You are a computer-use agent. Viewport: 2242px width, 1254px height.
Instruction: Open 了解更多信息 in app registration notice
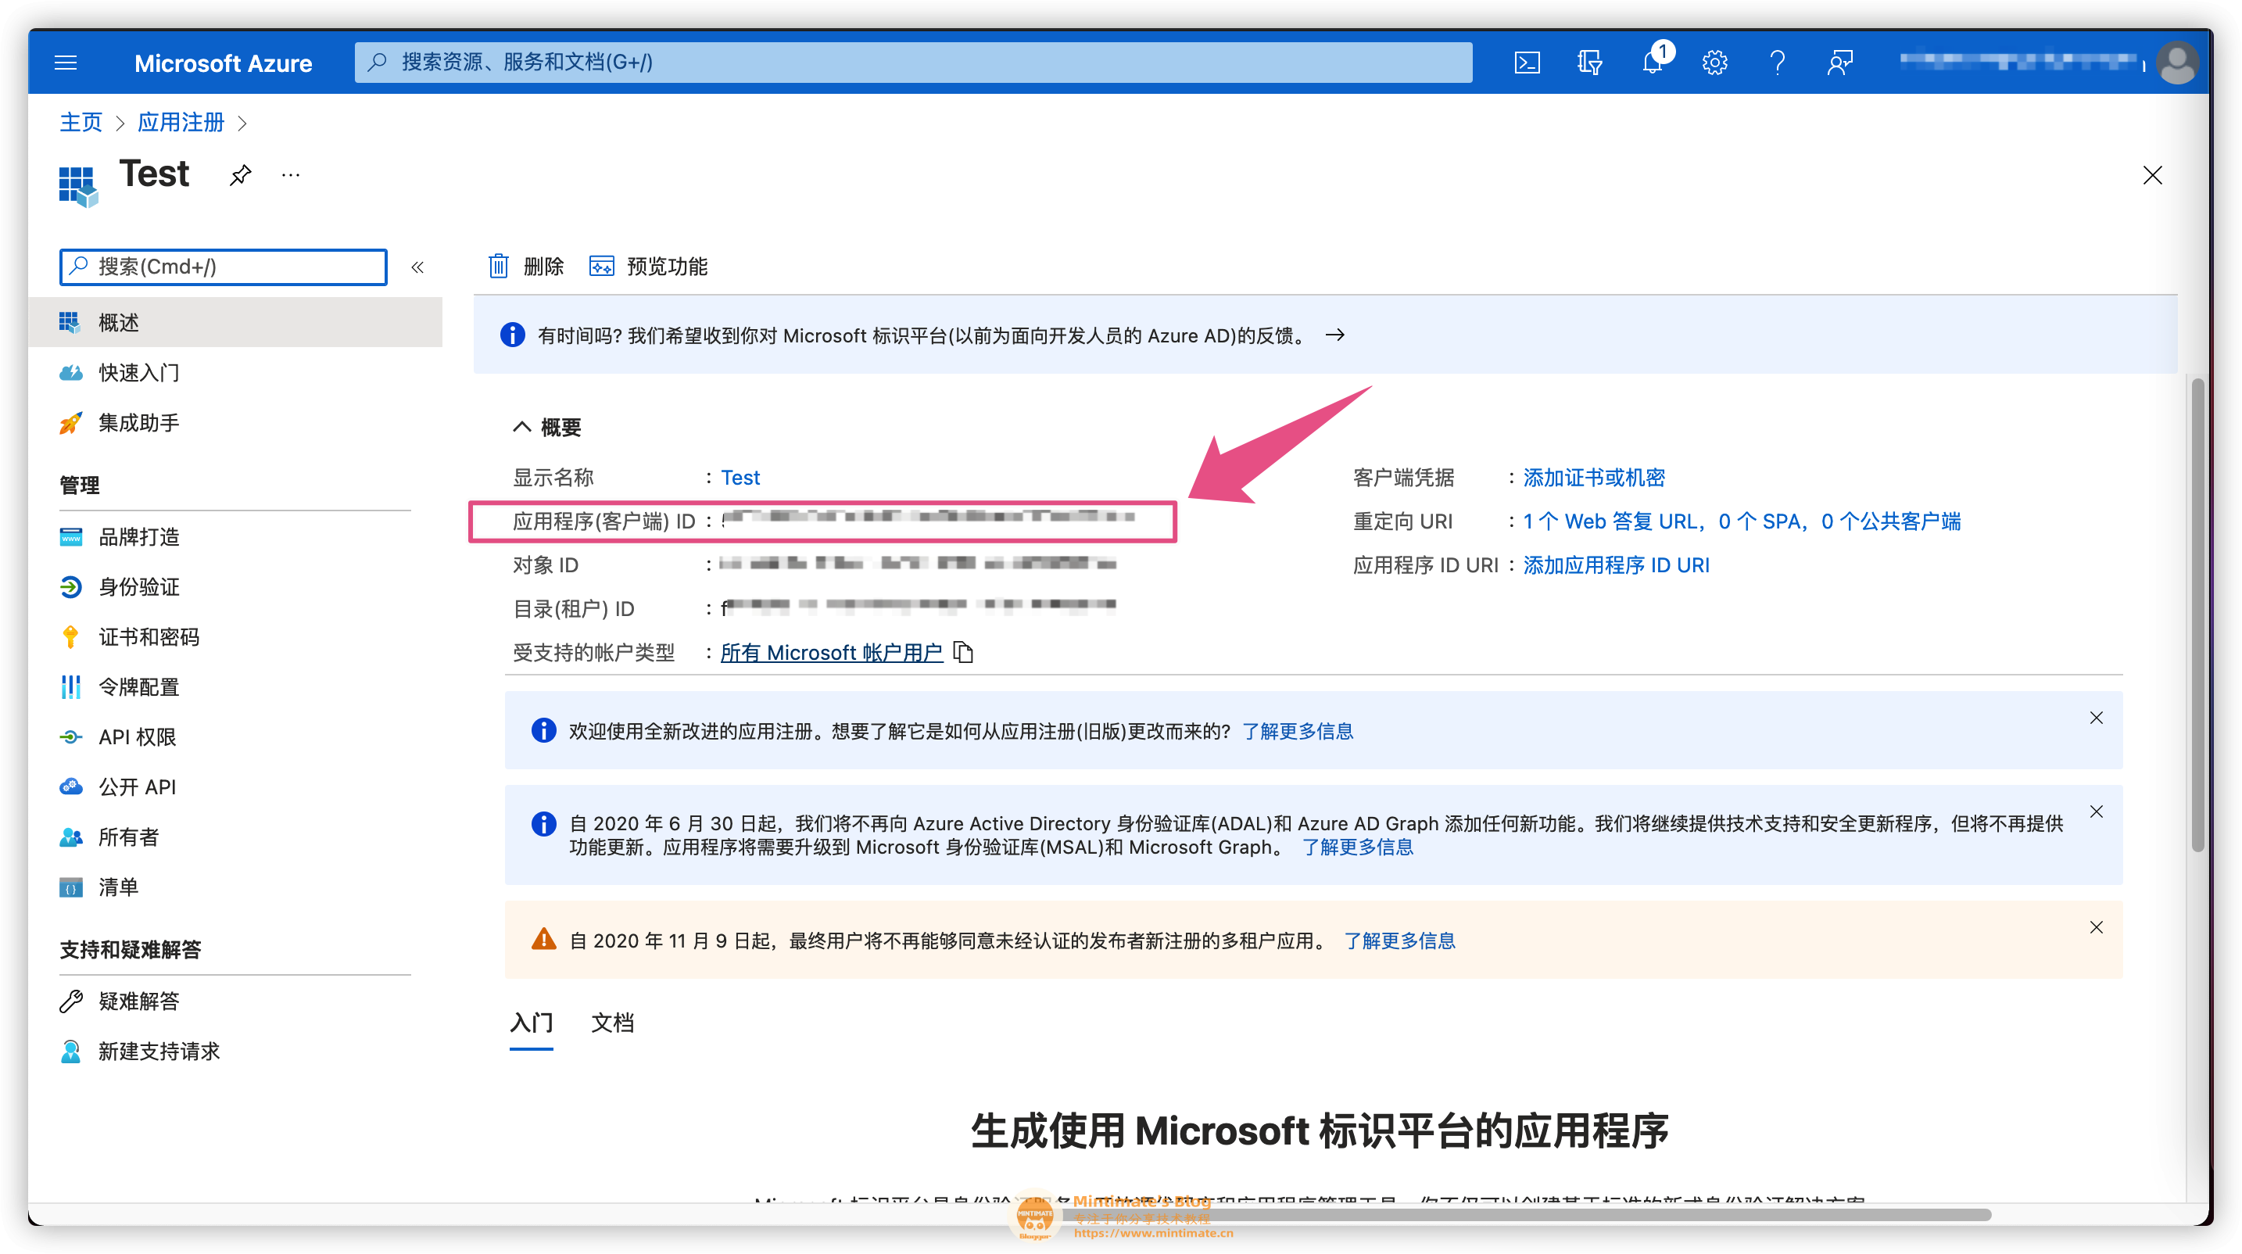coord(1298,731)
